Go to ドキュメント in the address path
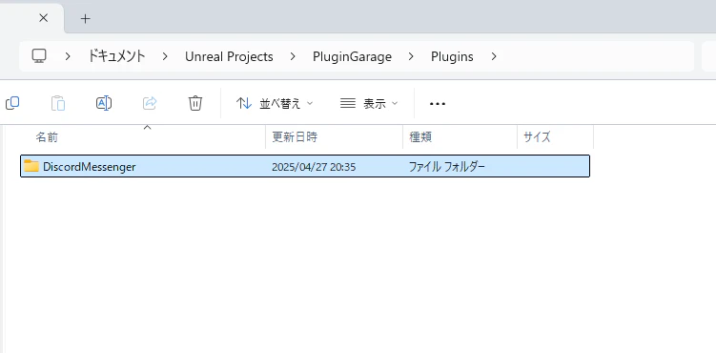 [116, 56]
